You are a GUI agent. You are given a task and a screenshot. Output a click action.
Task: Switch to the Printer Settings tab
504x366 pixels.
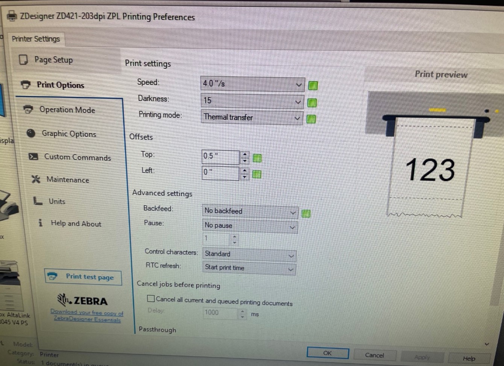pos(36,39)
